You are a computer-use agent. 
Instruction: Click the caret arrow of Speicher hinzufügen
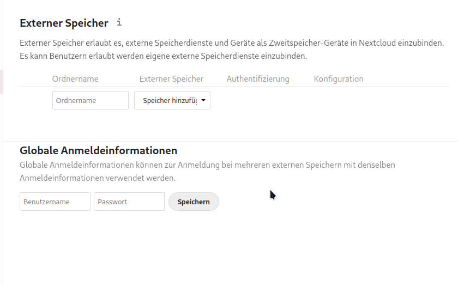203,100
